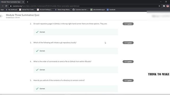The height and width of the screenshot is (95, 170).
Task: Click the 1/1 point badge for question 5
Action: tap(128, 80)
